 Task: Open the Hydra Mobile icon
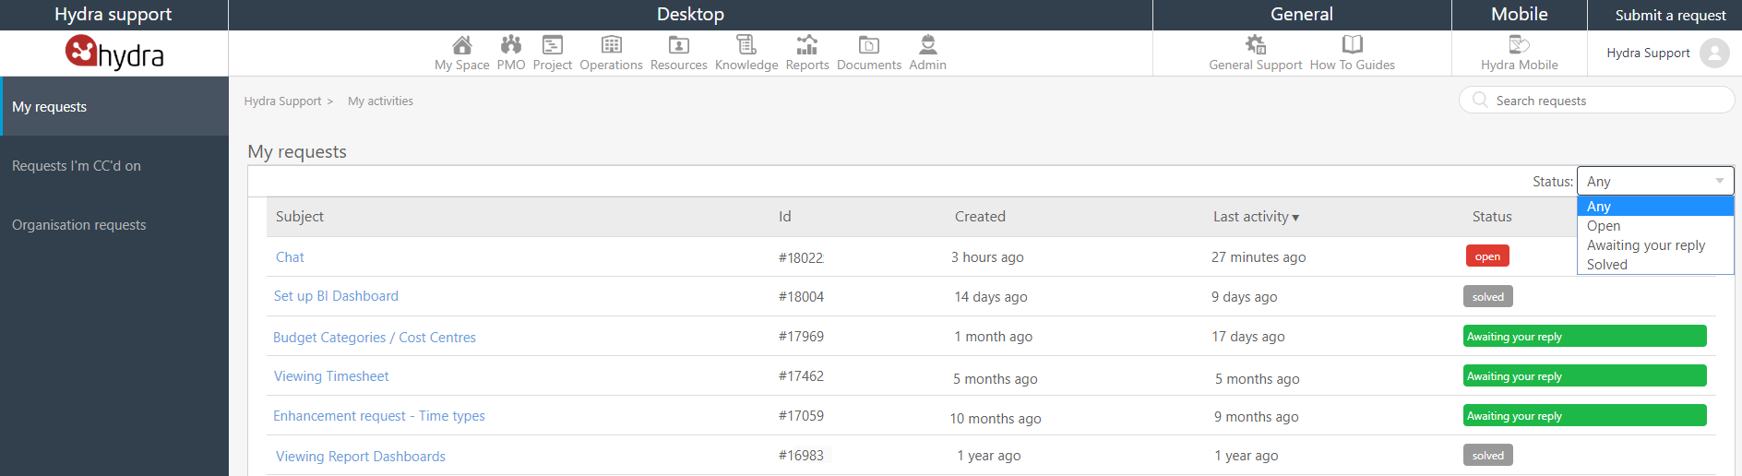[1520, 44]
